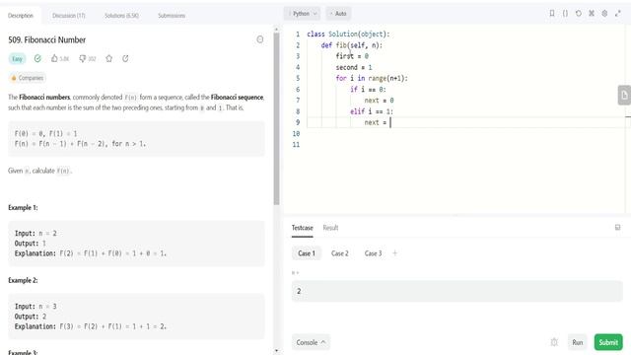Click the keyboard shortcuts icon
This screenshot has width=631, height=355.
point(592,13)
